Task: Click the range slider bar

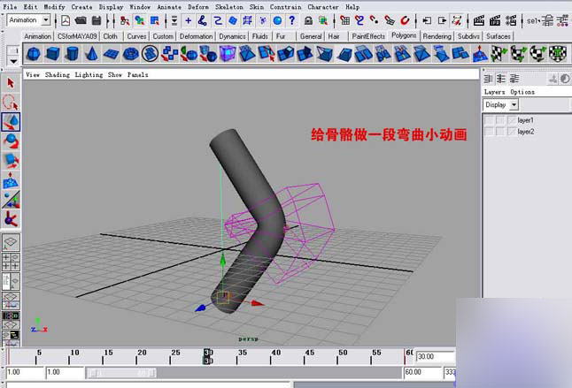Action: [121, 373]
